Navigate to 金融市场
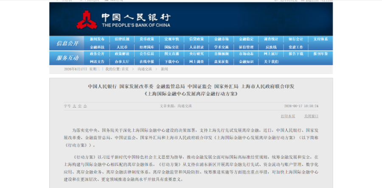The height and width of the screenshot is (188, 382). [222, 39]
